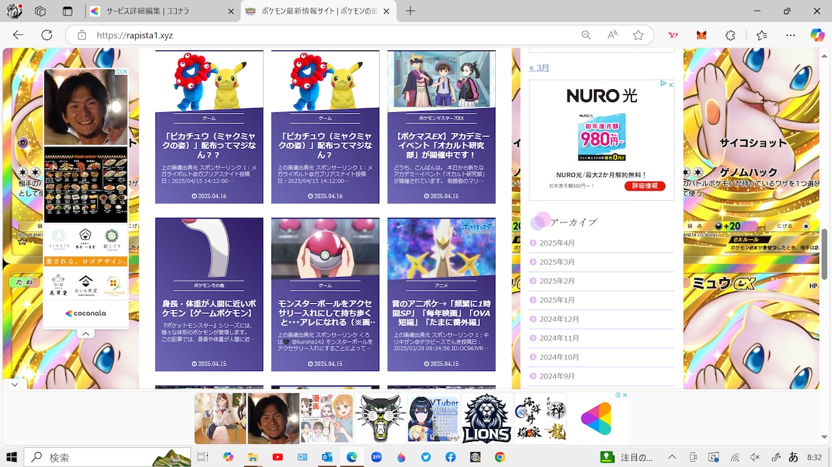Click the LIONS logo in bottom ad
This screenshot has height=467, width=832.
(487, 418)
